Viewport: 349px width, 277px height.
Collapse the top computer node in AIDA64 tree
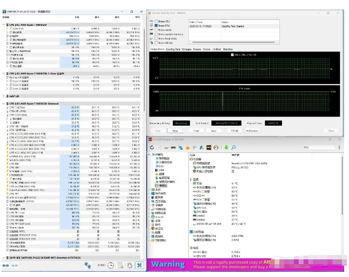tap(150, 155)
